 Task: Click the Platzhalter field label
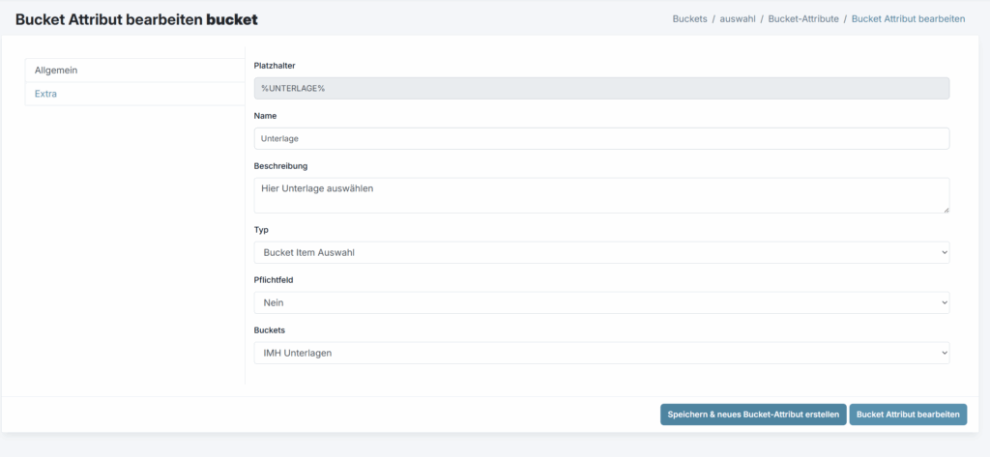[x=275, y=66]
